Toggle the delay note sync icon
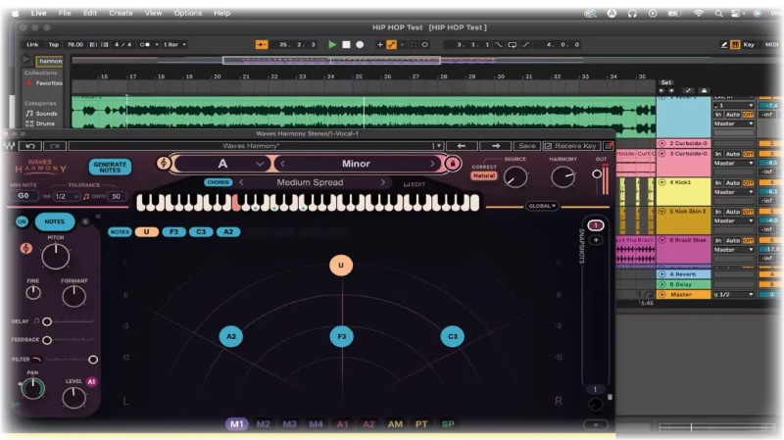 (36, 321)
